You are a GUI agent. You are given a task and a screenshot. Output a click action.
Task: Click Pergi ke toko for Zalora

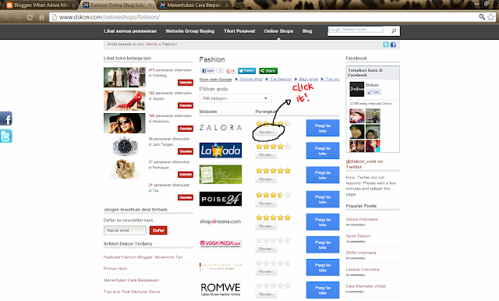click(323, 128)
